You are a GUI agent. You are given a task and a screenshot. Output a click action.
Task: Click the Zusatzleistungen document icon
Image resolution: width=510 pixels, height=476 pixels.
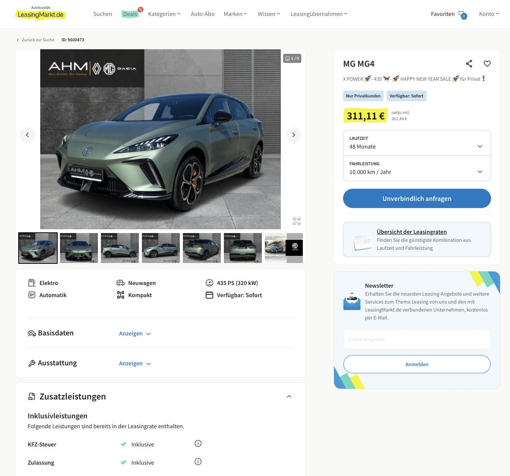32,396
